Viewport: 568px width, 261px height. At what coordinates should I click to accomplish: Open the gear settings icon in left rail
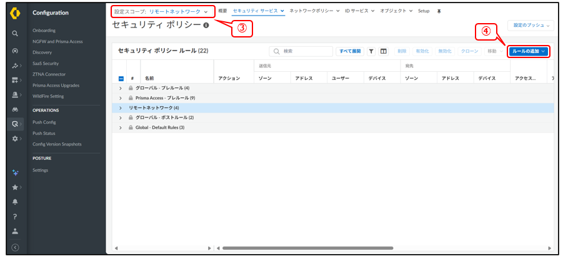[x=15, y=139]
